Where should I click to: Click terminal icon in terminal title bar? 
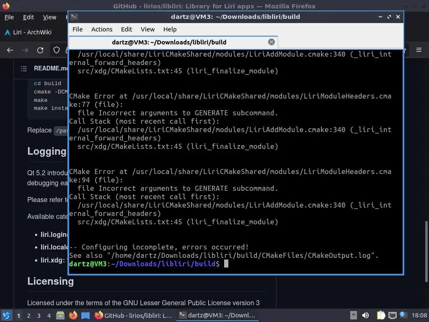click(74, 16)
